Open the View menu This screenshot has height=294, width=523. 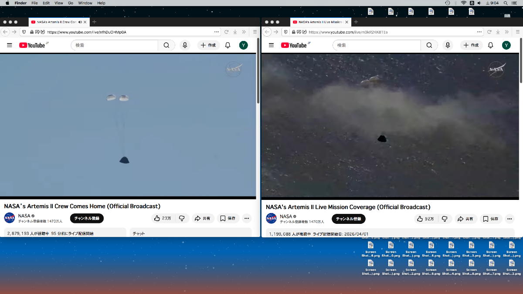(x=58, y=3)
